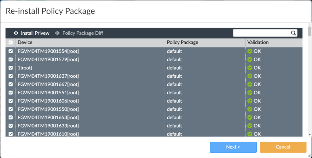
Task: Select device name FGVM04TM19001550[root]
Action: (x=48, y=109)
